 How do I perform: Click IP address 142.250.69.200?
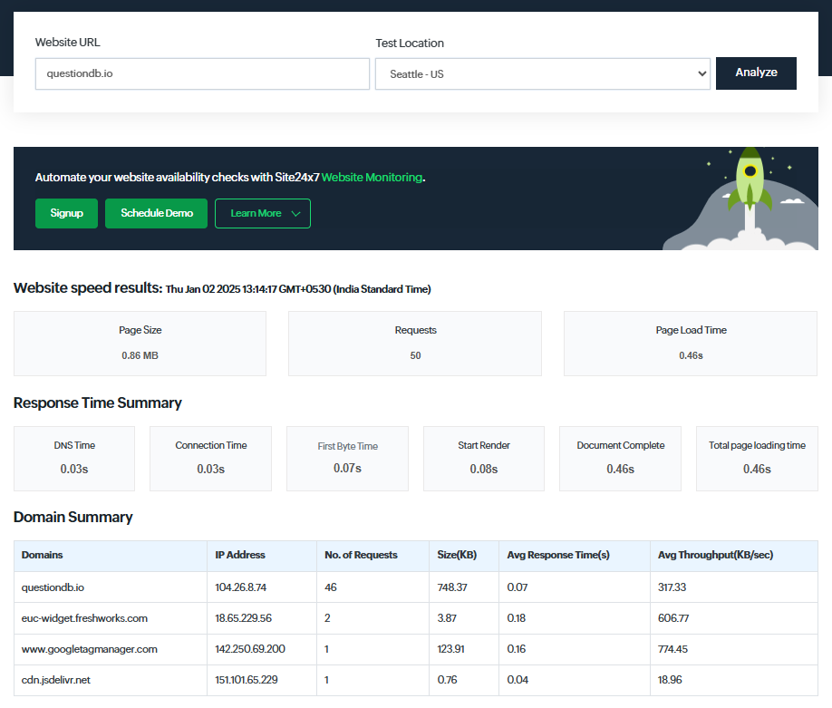pyautogui.click(x=250, y=649)
